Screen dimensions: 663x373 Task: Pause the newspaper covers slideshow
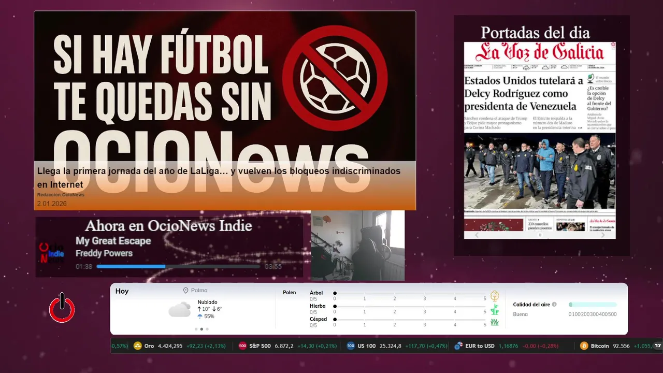(540, 235)
